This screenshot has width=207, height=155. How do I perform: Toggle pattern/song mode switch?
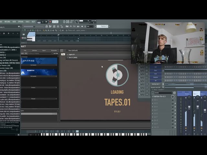click(x=39, y=22)
